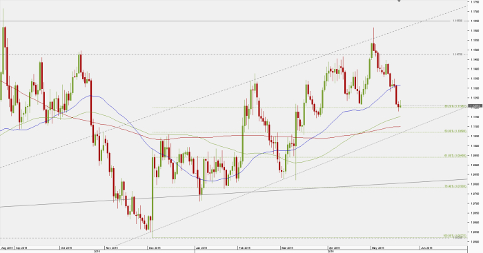This screenshot has width=483, height=253.
Task: Click the Mar 2016 time axis label
Action: point(287,247)
